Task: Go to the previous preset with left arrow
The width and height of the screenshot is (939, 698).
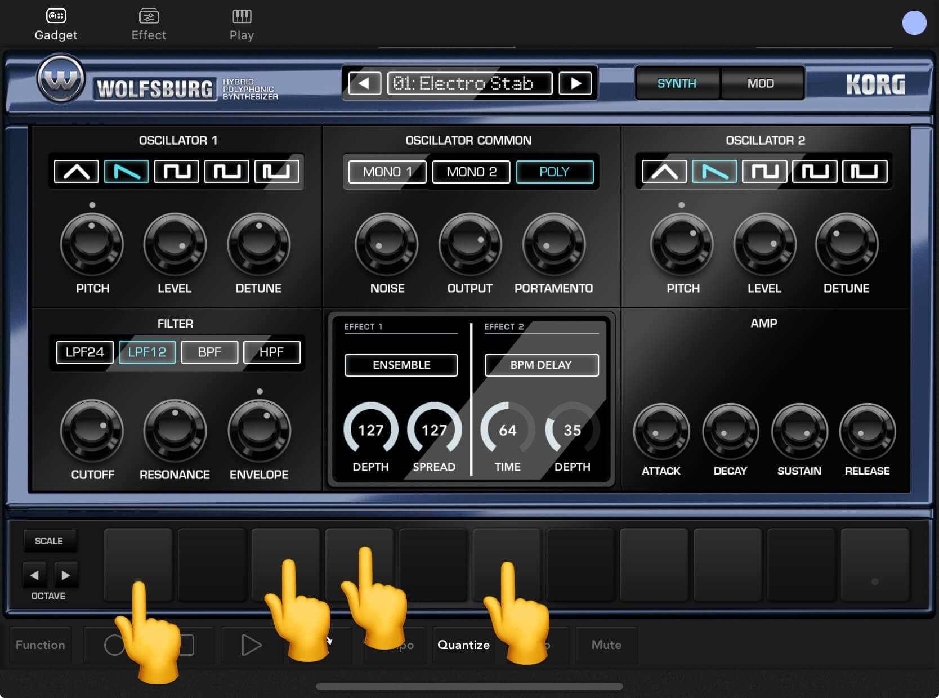Action: 365,83
